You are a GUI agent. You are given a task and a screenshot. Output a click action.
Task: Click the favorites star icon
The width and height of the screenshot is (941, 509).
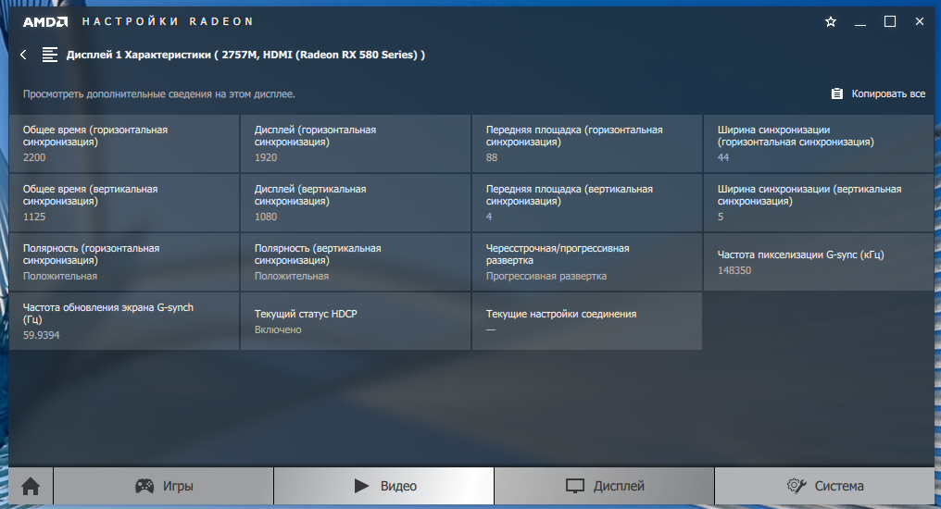[831, 21]
